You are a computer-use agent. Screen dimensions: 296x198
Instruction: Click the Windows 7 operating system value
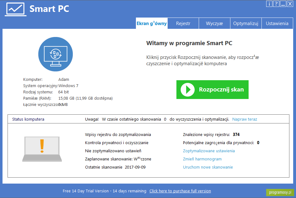[x=68, y=86]
